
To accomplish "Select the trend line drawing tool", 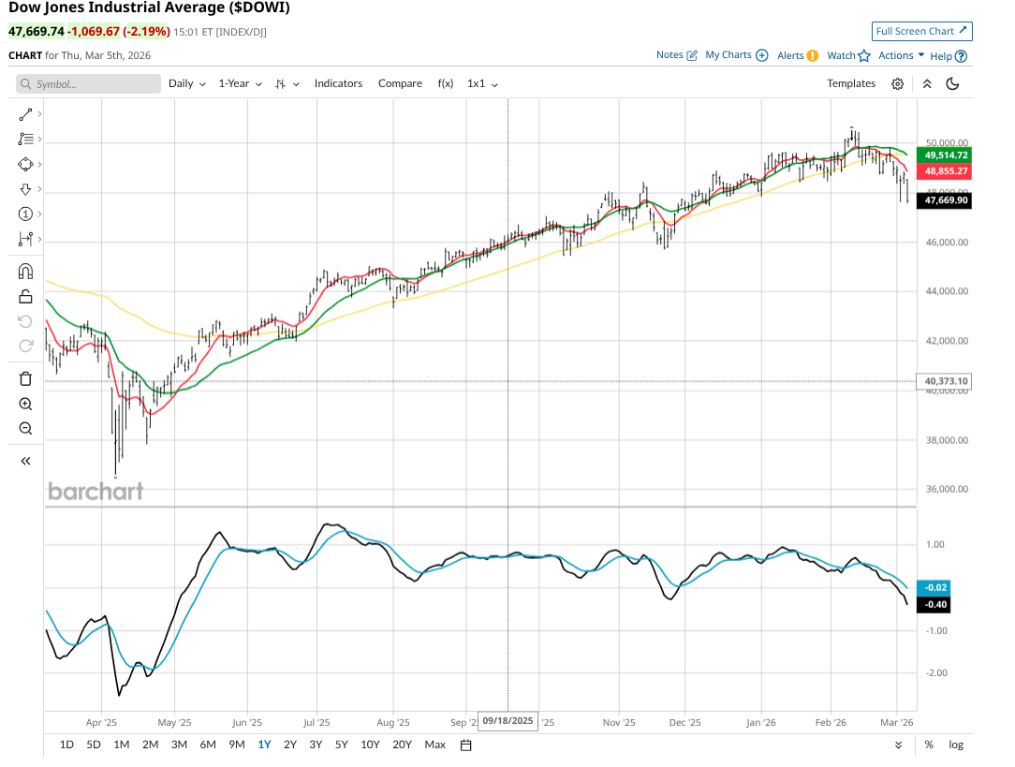I will coord(25,114).
